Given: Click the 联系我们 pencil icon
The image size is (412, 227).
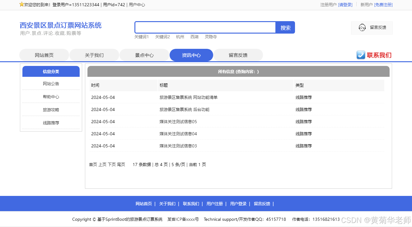Looking at the screenshot, I should pyautogui.click(x=361, y=55).
